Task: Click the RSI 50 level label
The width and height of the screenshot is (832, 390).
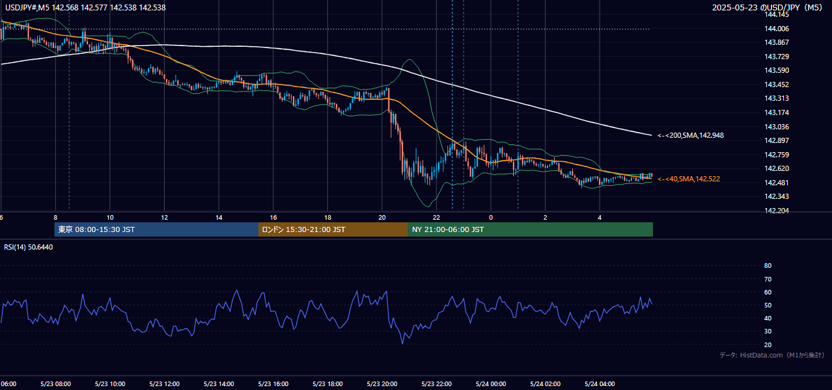Action: [768, 305]
